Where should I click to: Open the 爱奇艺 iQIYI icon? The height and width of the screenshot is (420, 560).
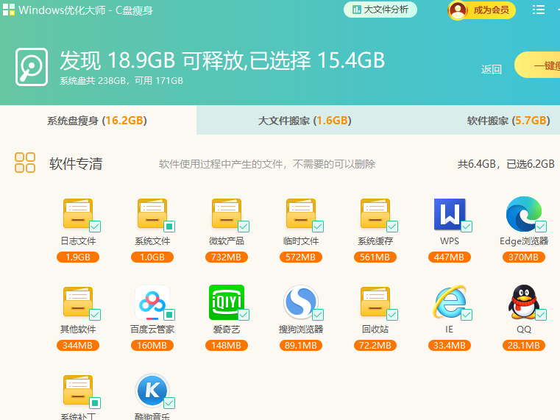(x=227, y=302)
